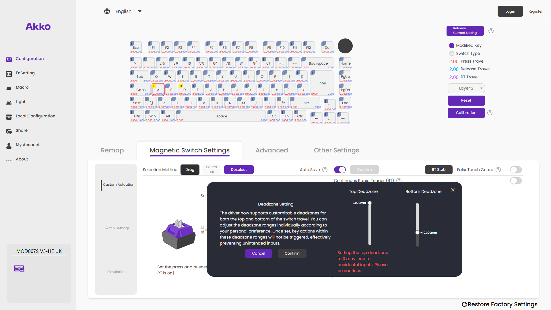
Task: Click the globe language icon
Action: click(x=107, y=11)
